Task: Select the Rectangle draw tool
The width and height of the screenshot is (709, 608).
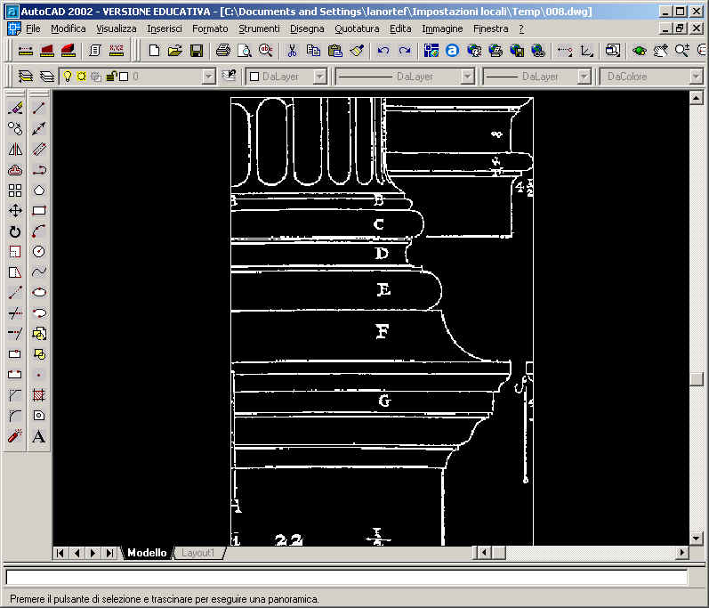Action: coord(38,211)
